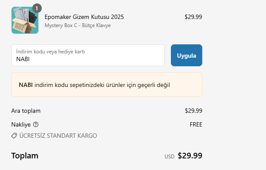The image size is (266, 170).
Task: Click the shipping tag icon
Action: point(14,136)
